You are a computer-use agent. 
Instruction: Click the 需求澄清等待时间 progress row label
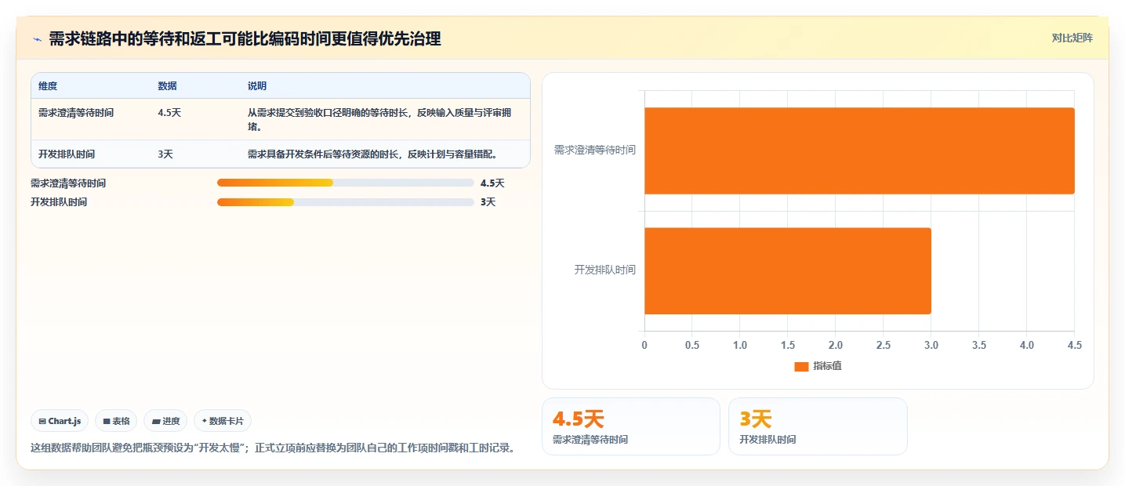68,183
